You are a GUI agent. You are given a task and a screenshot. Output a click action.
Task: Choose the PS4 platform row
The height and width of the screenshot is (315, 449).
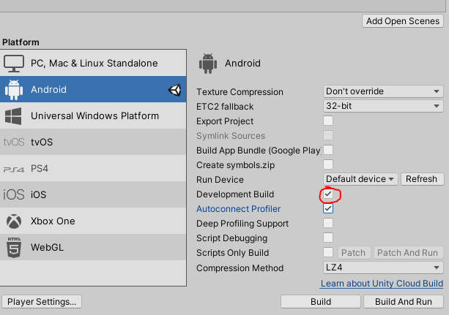(93, 168)
